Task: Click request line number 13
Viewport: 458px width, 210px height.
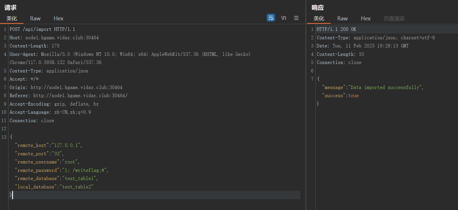Action: pyautogui.click(x=4, y=137)
